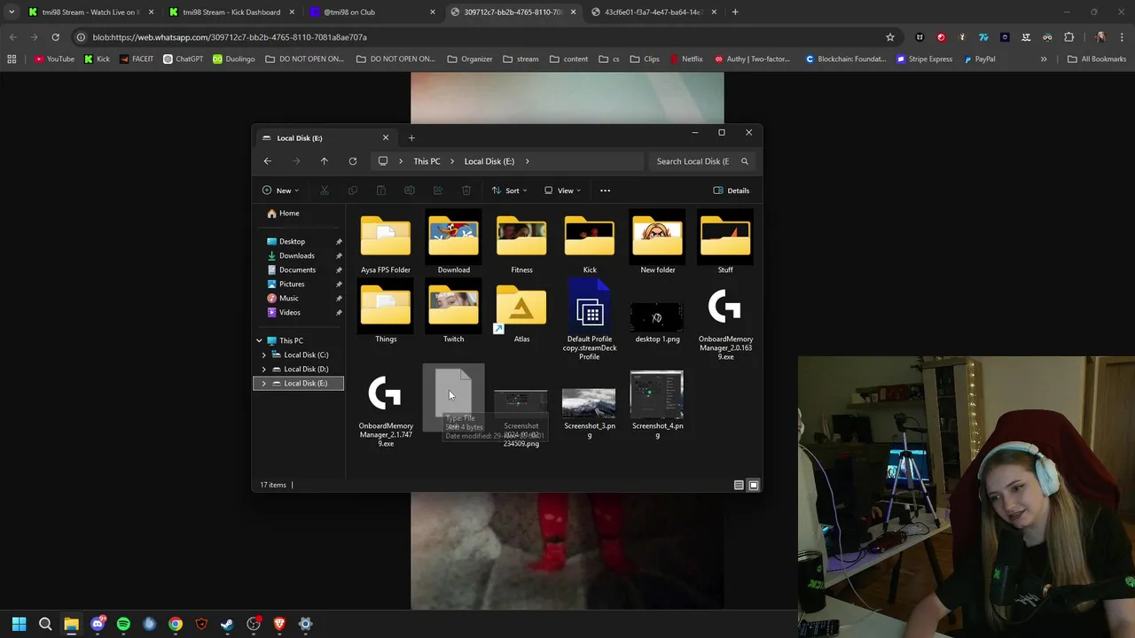Switch to details list view layout

point(739,485)
